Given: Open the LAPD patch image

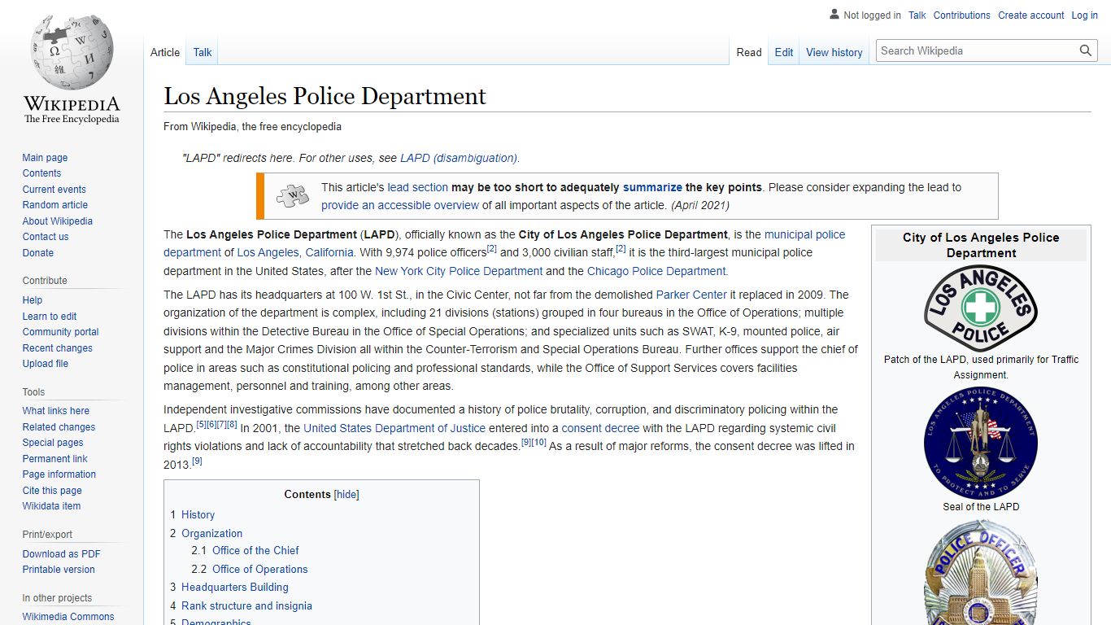Looking at the screenshot, I should 981,308.
